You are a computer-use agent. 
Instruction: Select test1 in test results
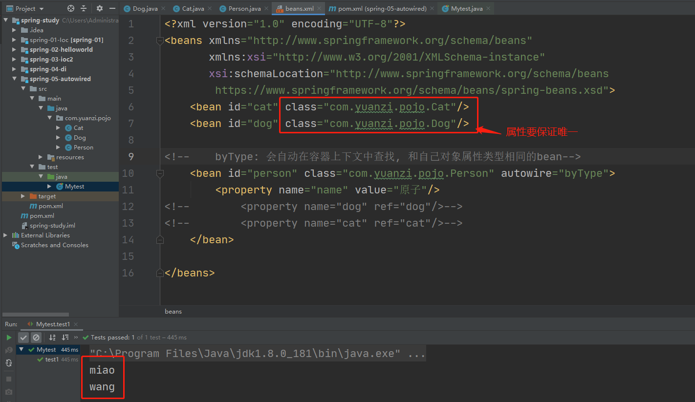pos(52,360)
